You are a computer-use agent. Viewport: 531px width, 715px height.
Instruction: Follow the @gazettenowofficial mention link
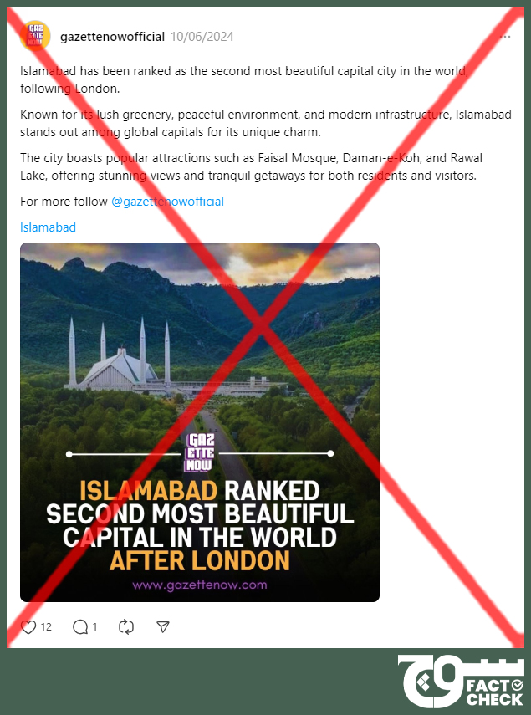[x=168, y=202]
